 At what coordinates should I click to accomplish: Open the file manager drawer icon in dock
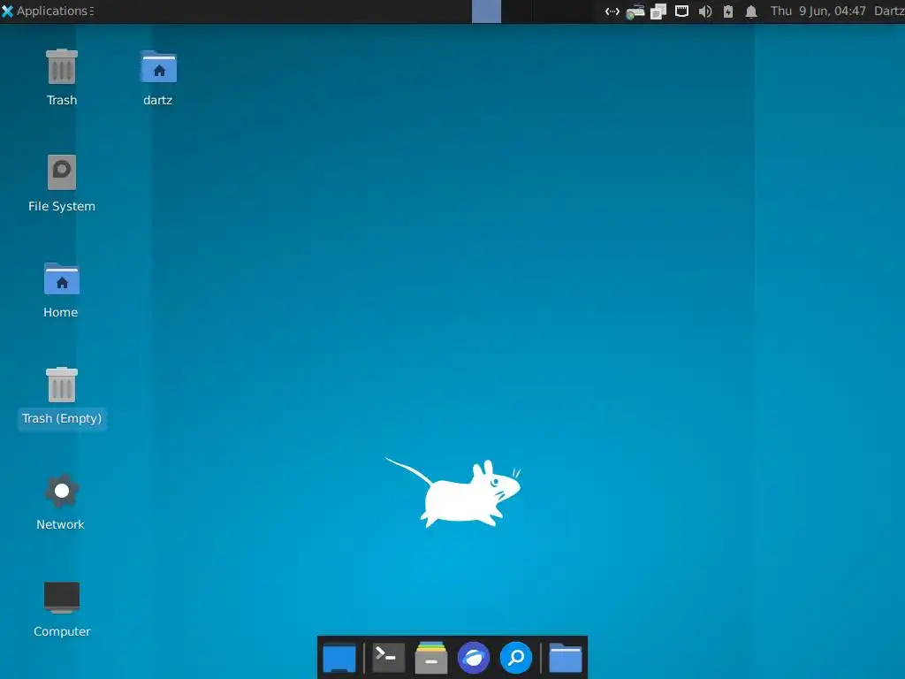pos(431,658)
